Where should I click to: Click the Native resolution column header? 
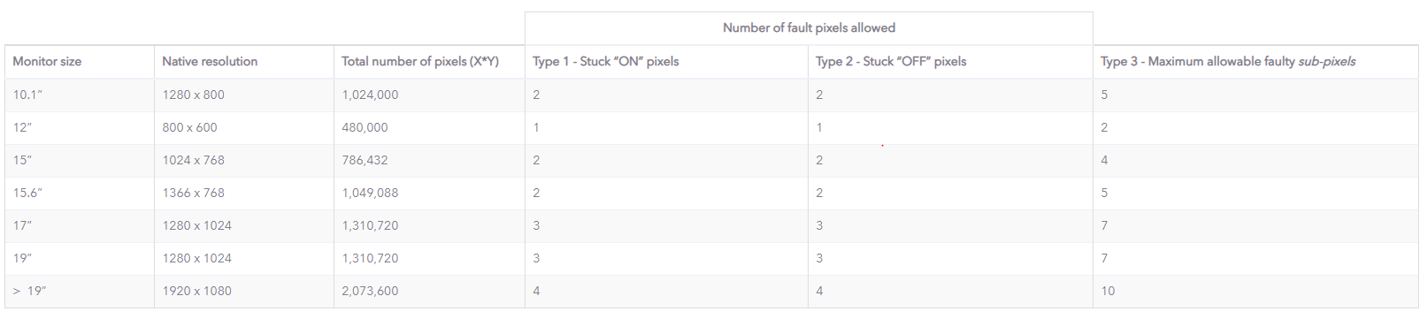(x=244, y=62)
